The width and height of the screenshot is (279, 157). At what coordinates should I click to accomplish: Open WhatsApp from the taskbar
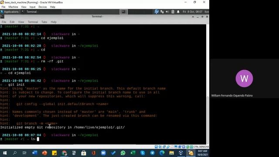point(123,153)
